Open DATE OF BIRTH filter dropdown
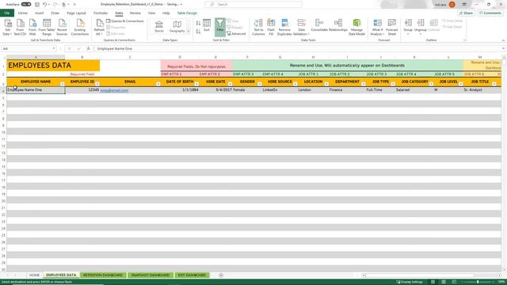The image size is (507, 285). tap(196, 84)
